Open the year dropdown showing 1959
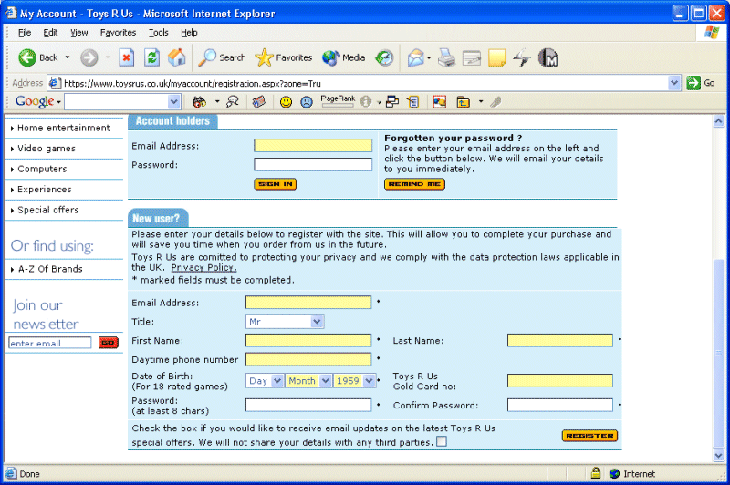The height and width of the screenshot is (485, 730). [x=355, y=381]
